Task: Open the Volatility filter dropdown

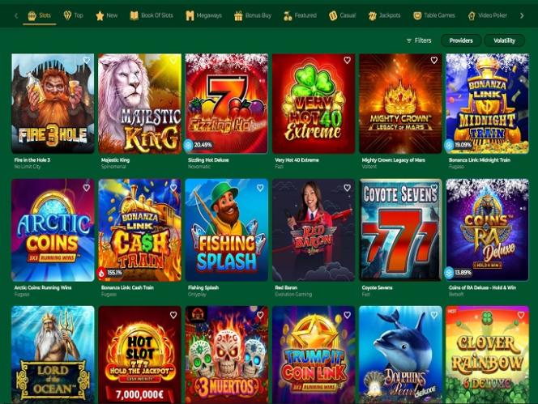Action: (x=504, y=40)
